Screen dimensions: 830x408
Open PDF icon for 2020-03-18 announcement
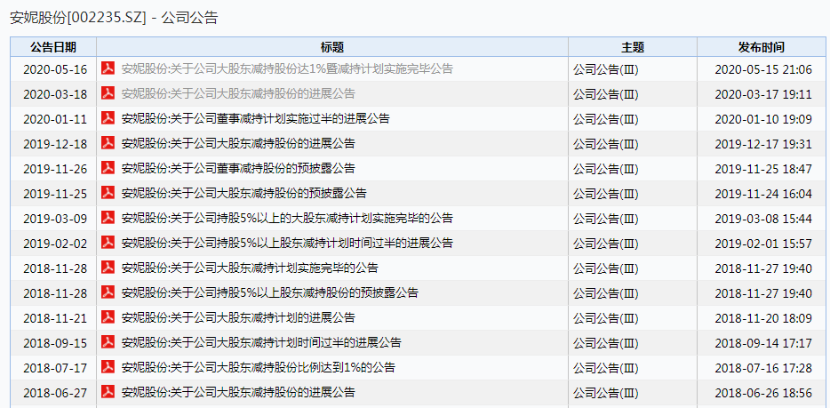tap(108, 93)
